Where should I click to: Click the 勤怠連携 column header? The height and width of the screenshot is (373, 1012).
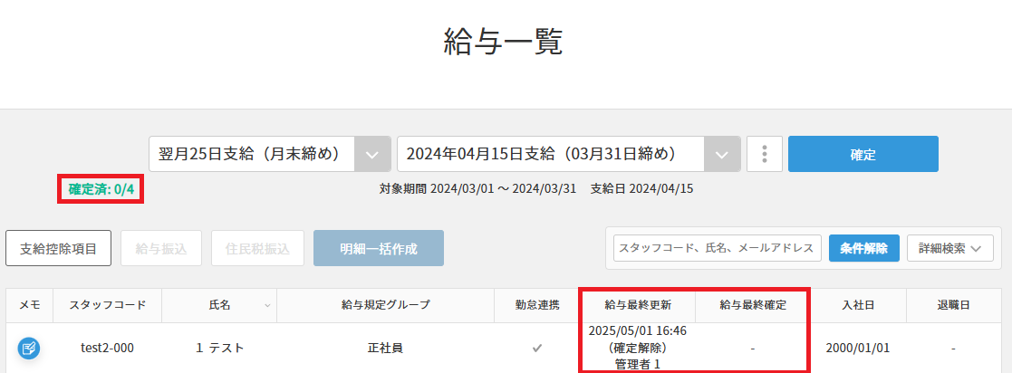click(x=537, y=305)
